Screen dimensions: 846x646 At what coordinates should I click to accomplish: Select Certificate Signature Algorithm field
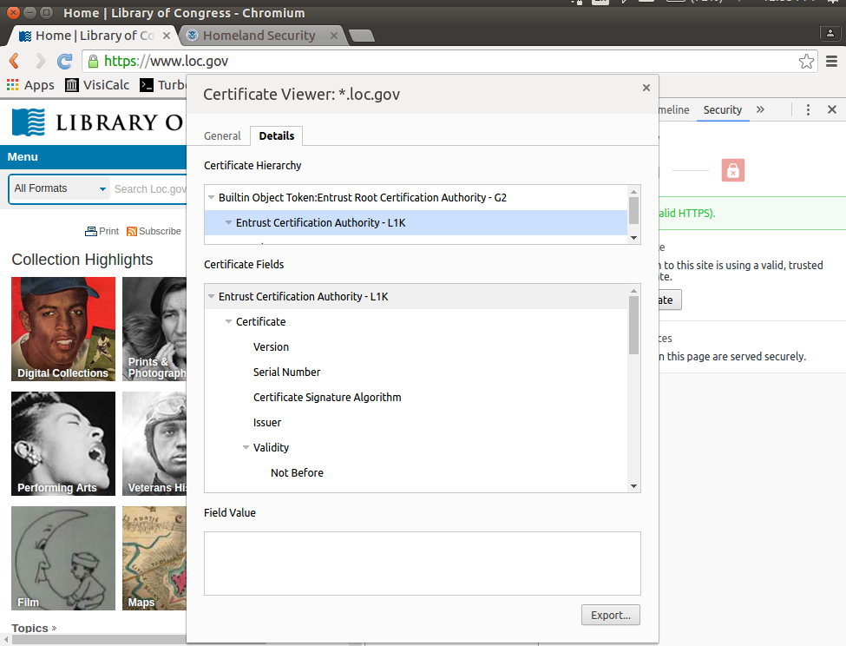327,397
